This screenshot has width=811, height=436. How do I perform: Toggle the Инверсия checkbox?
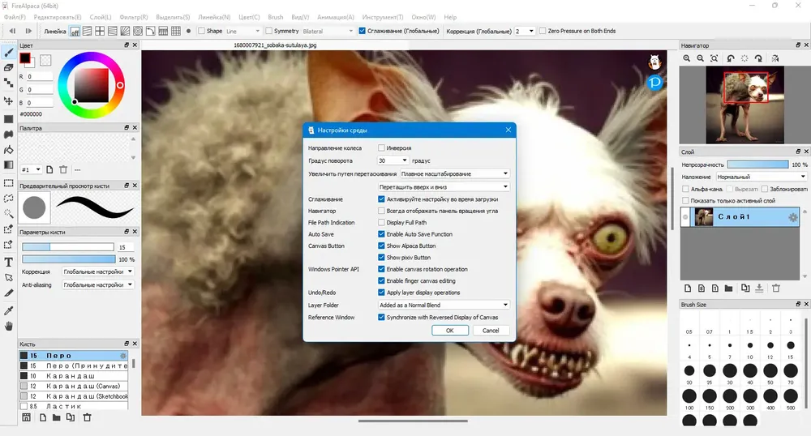tap(381, 147)
